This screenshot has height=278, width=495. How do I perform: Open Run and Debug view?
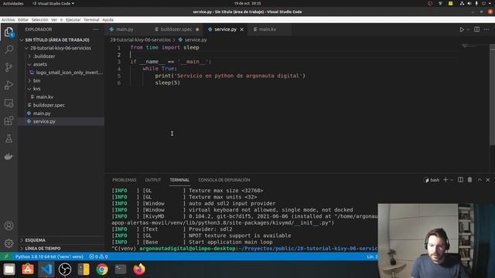[9, 85]
